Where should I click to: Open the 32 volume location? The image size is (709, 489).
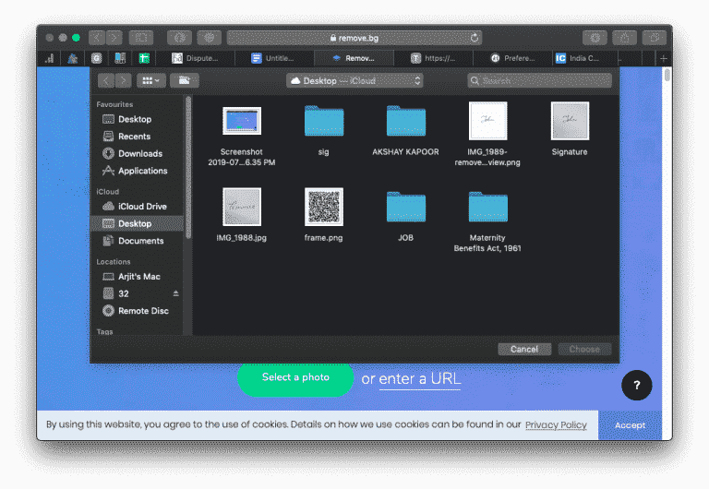(x=123, y=293)
